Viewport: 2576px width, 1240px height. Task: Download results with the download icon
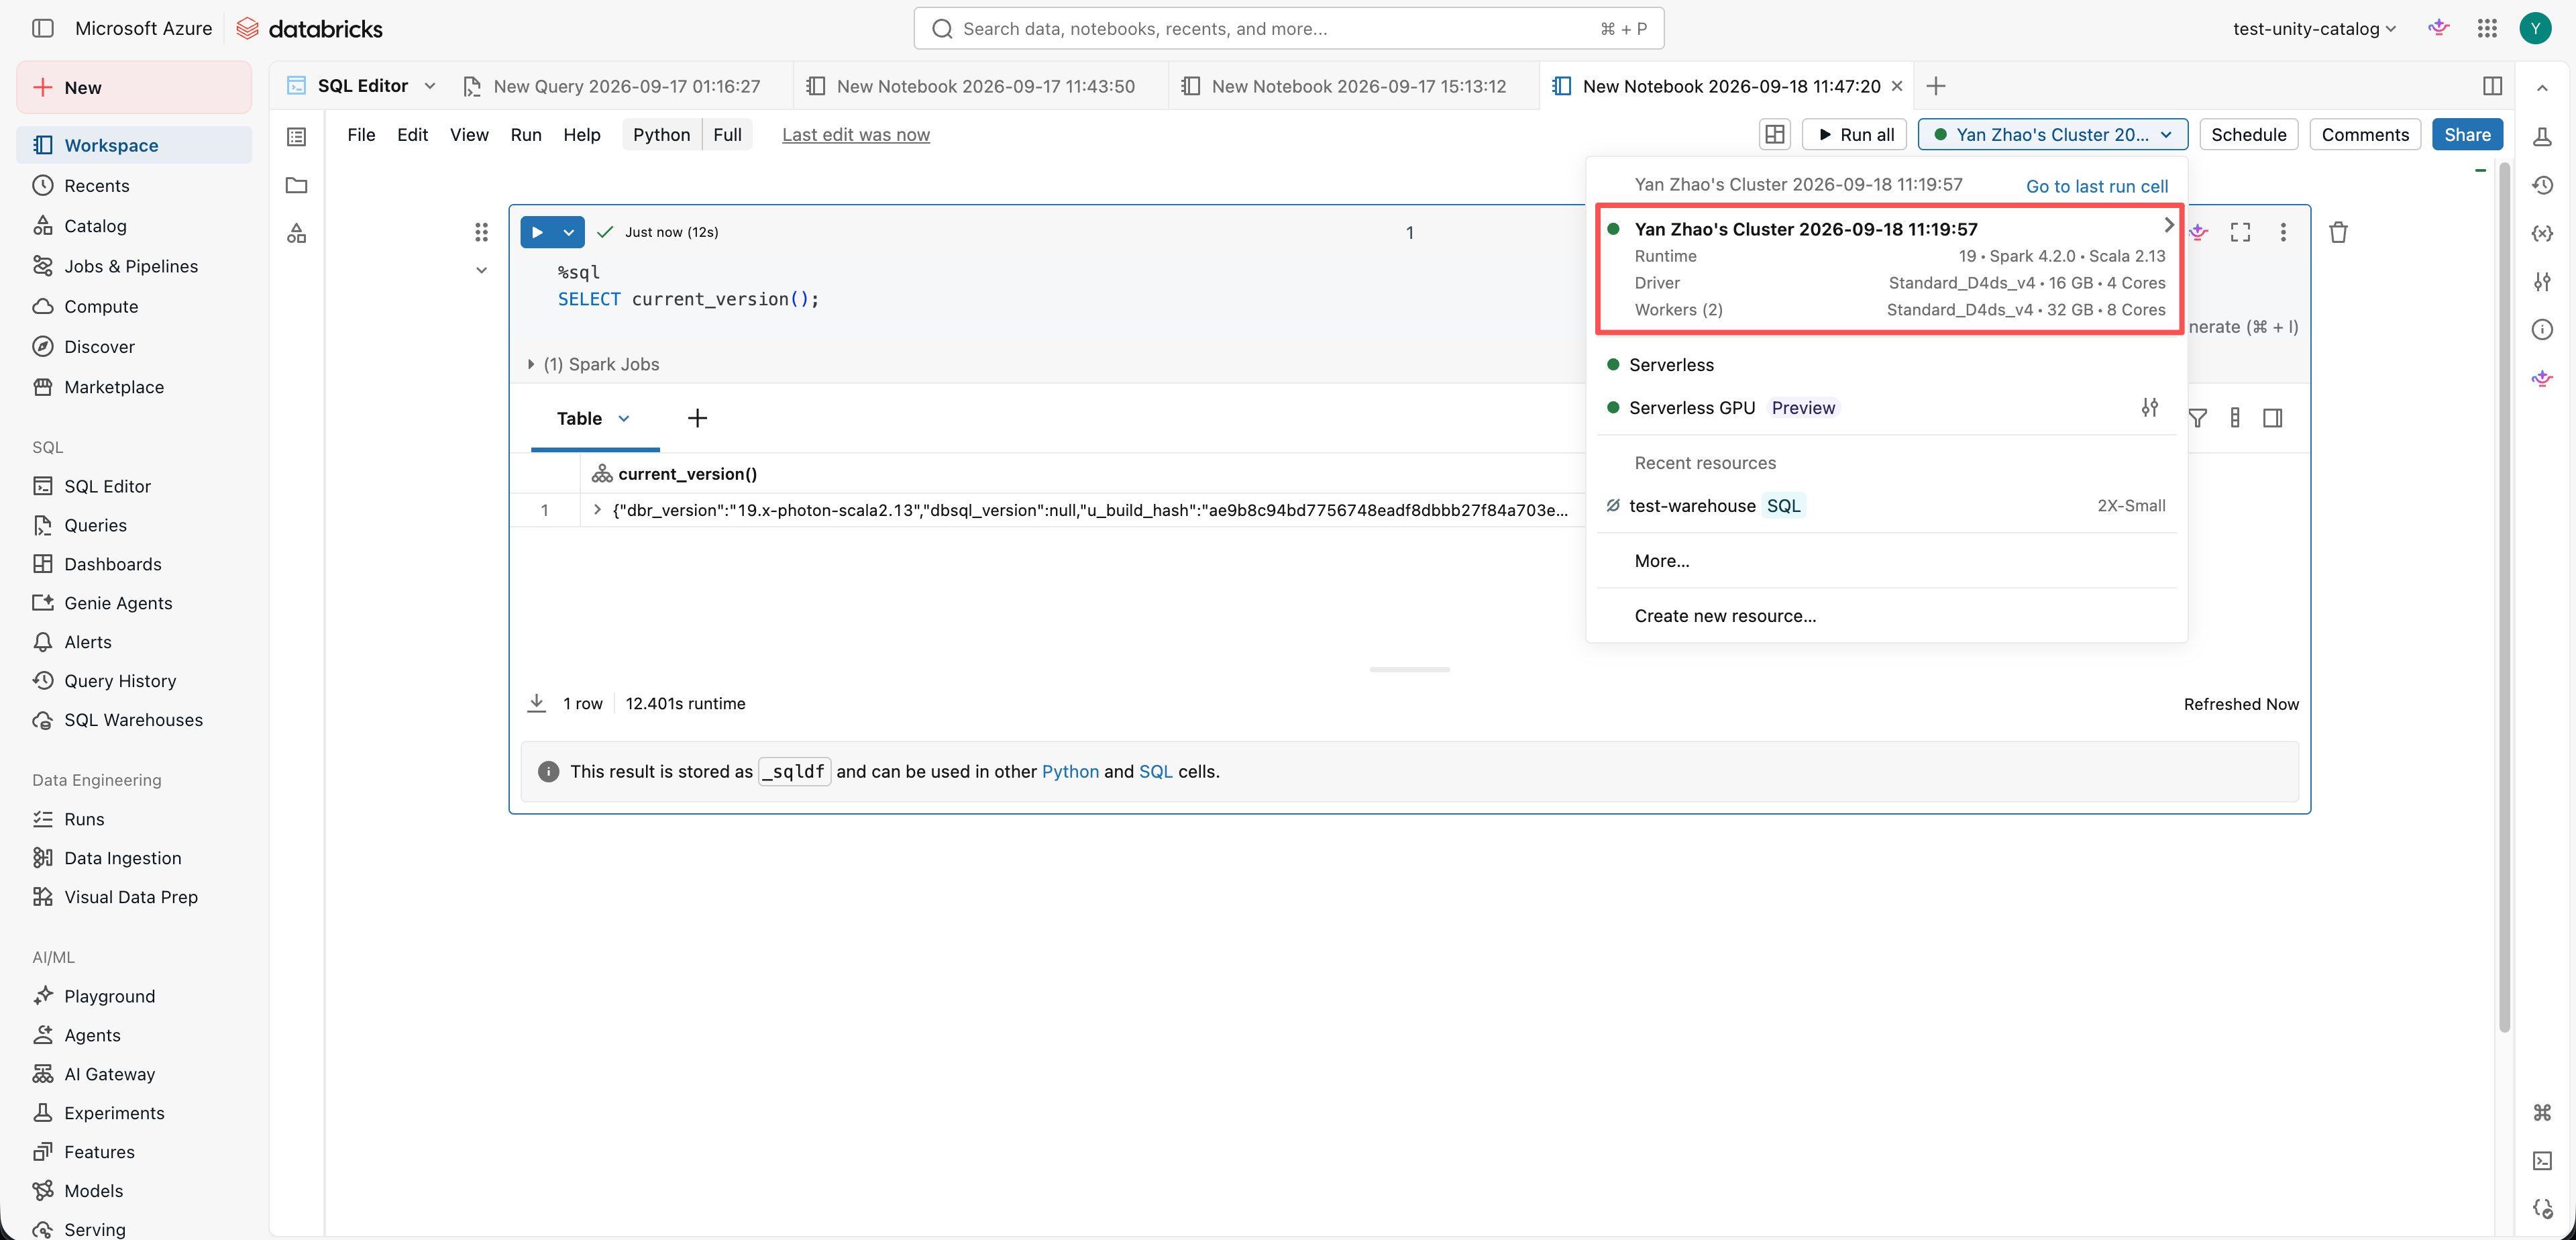coord(537,703)
